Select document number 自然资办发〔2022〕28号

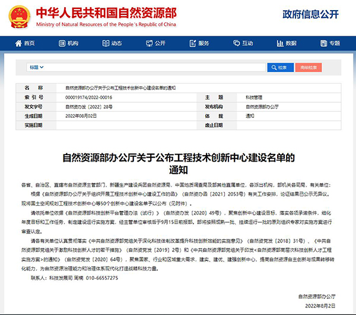pos(89,106)
